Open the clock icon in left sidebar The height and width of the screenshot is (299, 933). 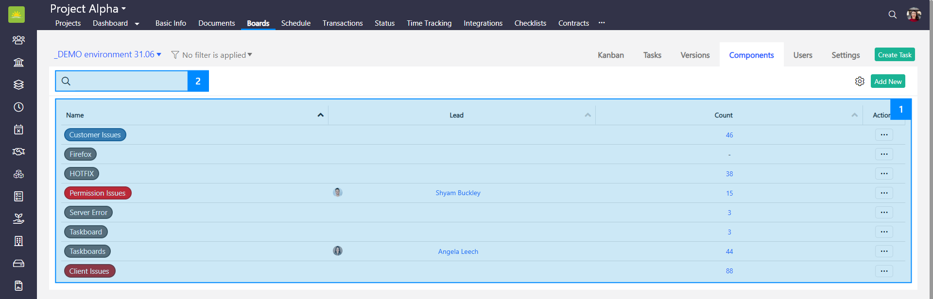coord(18,107)
